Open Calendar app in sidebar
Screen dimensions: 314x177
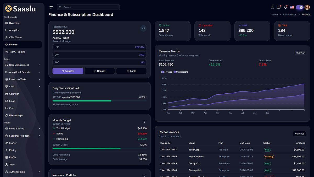[x=22, y=94]
